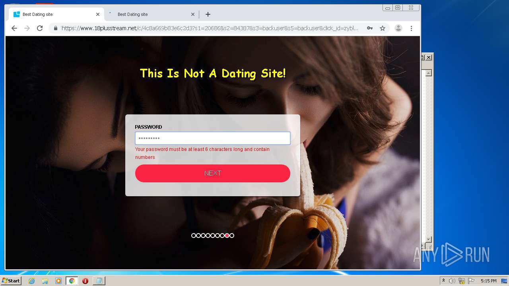The height and width of the screenshot is (286, 509).
Task: Close the Chrome window
Action: point(411,8)
